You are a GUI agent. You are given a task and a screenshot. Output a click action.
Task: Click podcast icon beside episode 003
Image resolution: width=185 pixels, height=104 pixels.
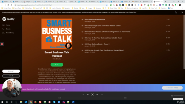click(x=82, y=50)
